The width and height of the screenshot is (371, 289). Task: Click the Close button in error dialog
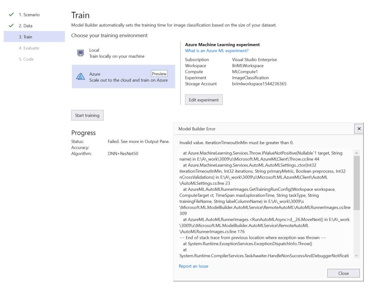tap(343, 273)
